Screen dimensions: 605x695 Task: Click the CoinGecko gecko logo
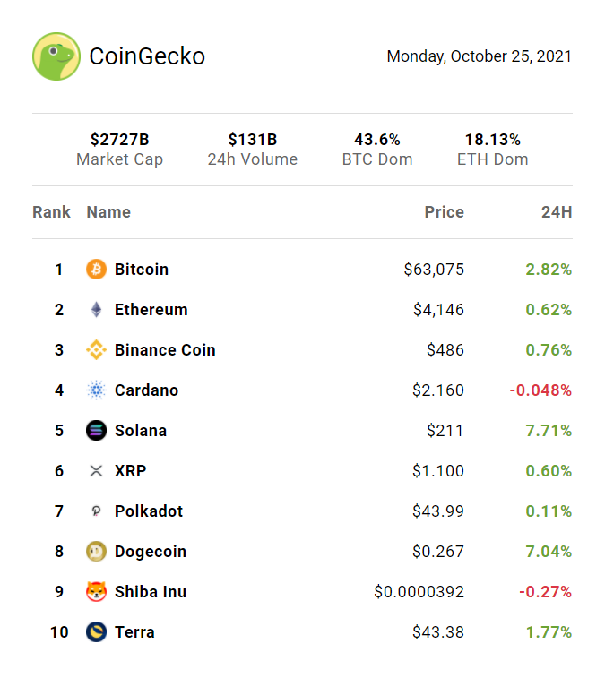(x=56, y=56)
